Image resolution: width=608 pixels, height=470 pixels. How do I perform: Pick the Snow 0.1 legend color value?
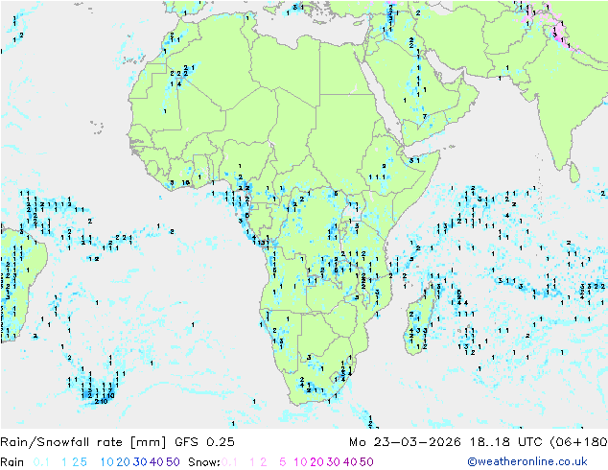pos(229,462)
